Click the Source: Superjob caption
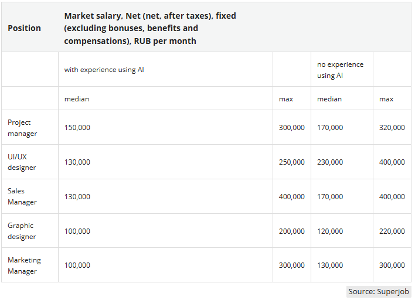Screen dimensions: 415x300 coord(379,292)
